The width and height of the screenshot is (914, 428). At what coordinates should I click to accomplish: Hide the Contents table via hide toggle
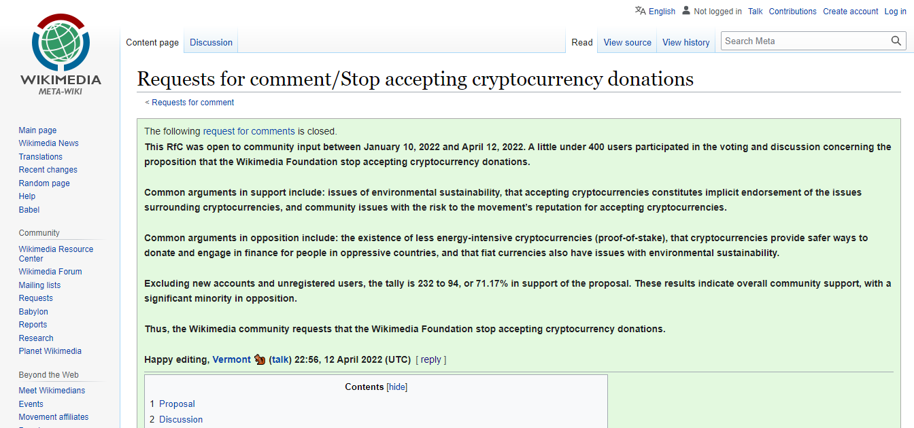(397, 387)
